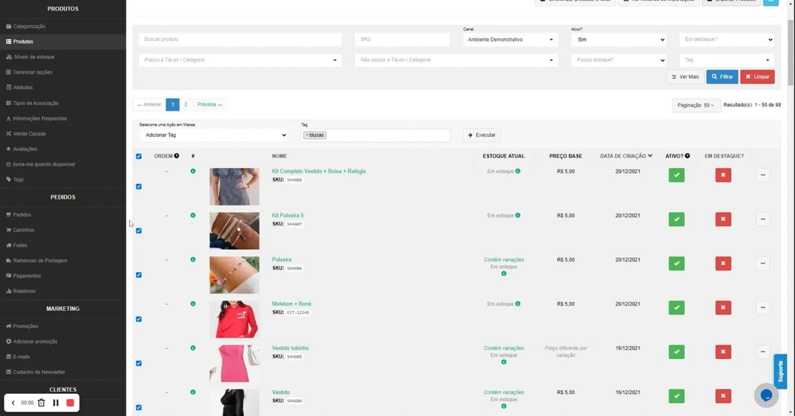Screen dimensions: 795x416
Task: Toggle active status for Kit Completo Vestido
Action: (x=676, y=175)
